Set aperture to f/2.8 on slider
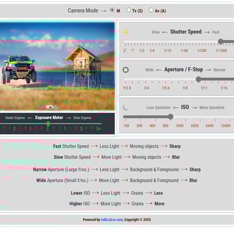The height and width of the screenshot is (228, 234). tap(127, 79)
